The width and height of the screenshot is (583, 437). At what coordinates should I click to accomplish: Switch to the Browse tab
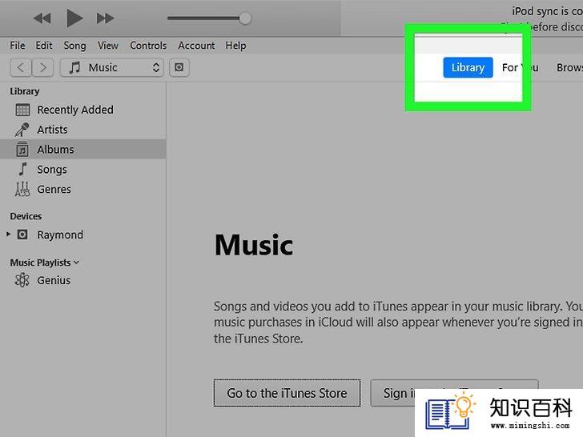[569, 67]
